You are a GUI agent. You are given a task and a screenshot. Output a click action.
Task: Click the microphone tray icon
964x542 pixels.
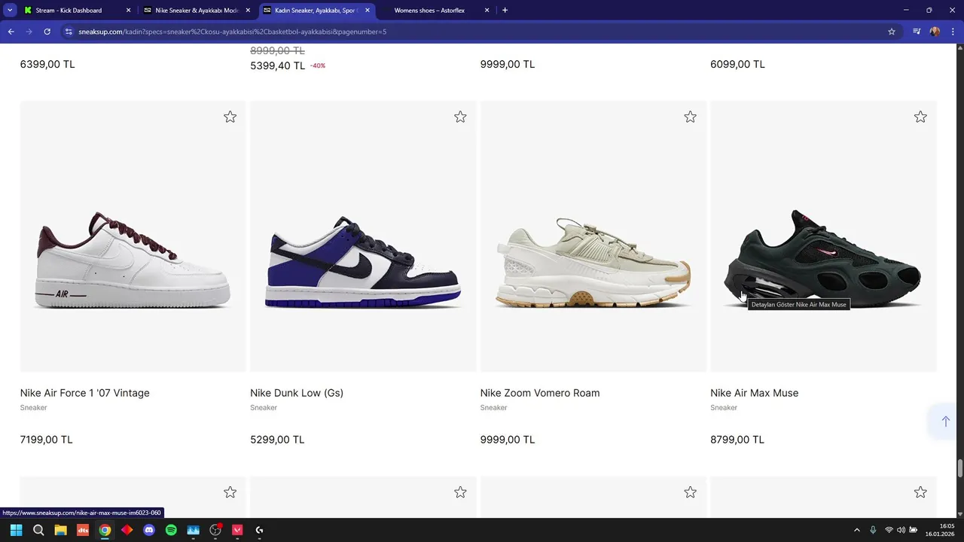[x=874, y=530]
